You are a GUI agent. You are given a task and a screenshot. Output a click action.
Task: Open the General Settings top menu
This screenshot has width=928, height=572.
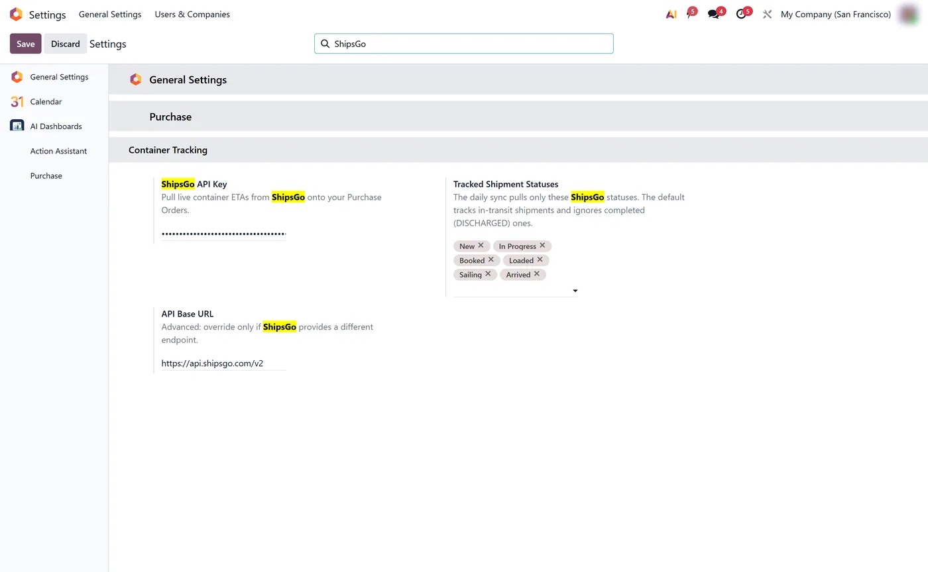point(110,15)
